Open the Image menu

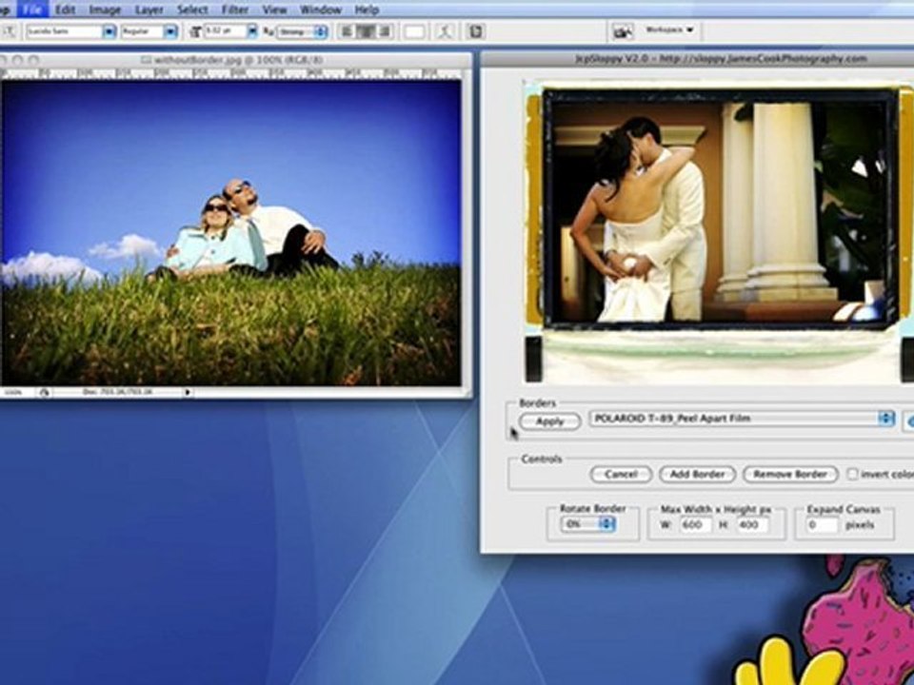coord(105,10)
